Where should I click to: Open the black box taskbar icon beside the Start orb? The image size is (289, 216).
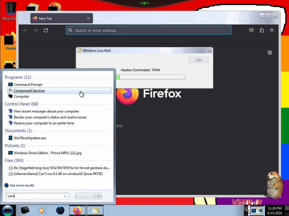25,210
